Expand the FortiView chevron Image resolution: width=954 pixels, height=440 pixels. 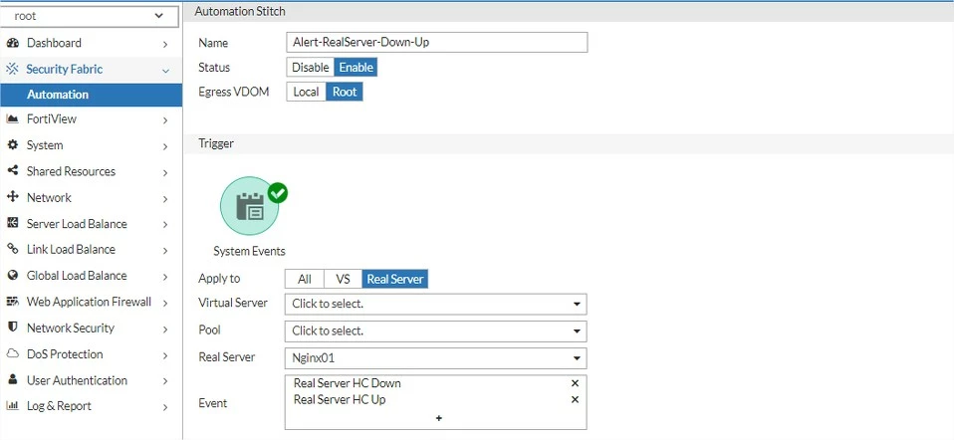click(x=165, y=120)
